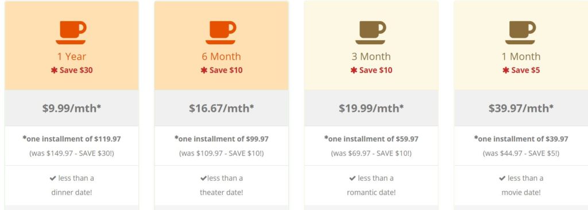
Task: Click the asterisk icon beside Save $5
Action: coord(506,70)
